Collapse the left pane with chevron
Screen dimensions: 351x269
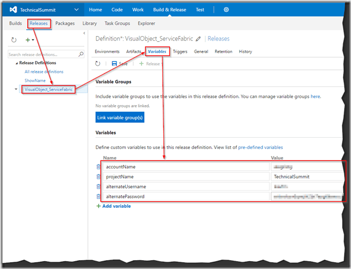point(84,34)
